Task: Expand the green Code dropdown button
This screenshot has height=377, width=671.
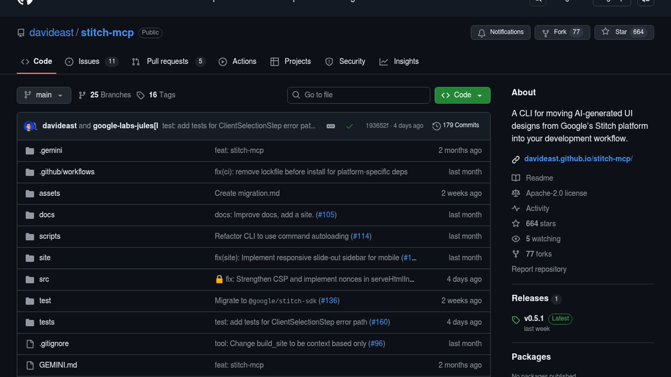Action: click(x=462, y=95)
